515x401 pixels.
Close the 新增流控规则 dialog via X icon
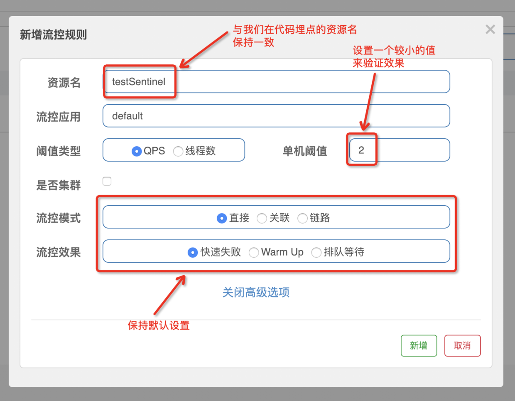490,29
